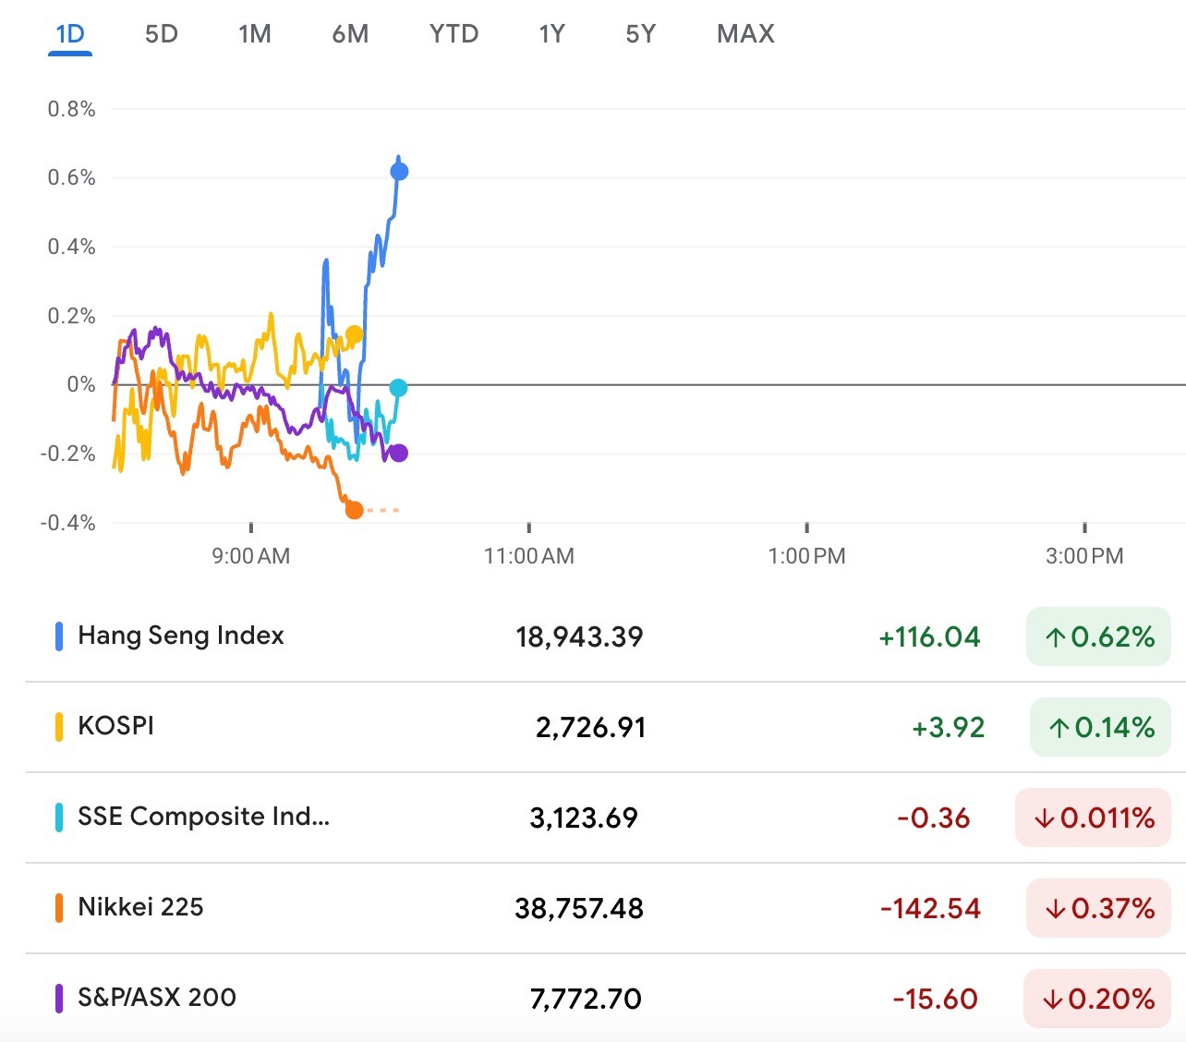Click the -0.4% y-axis label
Image resolution: width=1186 pixels, height=1042 pixels.
click(x=67, y=523)
